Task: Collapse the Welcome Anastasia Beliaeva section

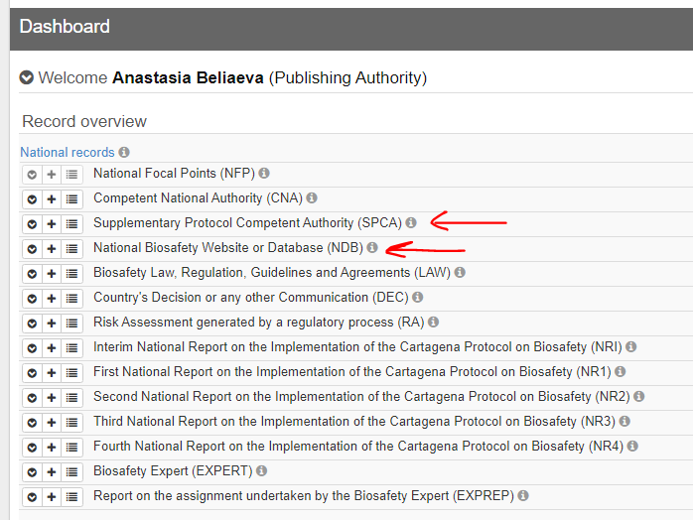Action: click(x=27, y=77)
